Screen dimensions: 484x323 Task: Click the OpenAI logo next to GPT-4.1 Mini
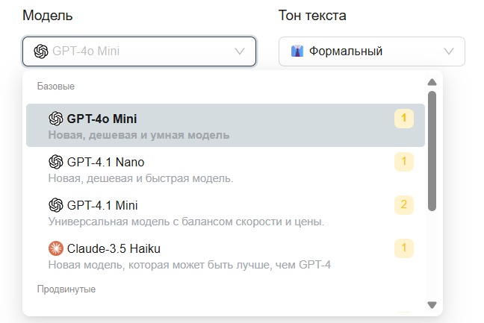pyautogui.click(x=56, y=205)
